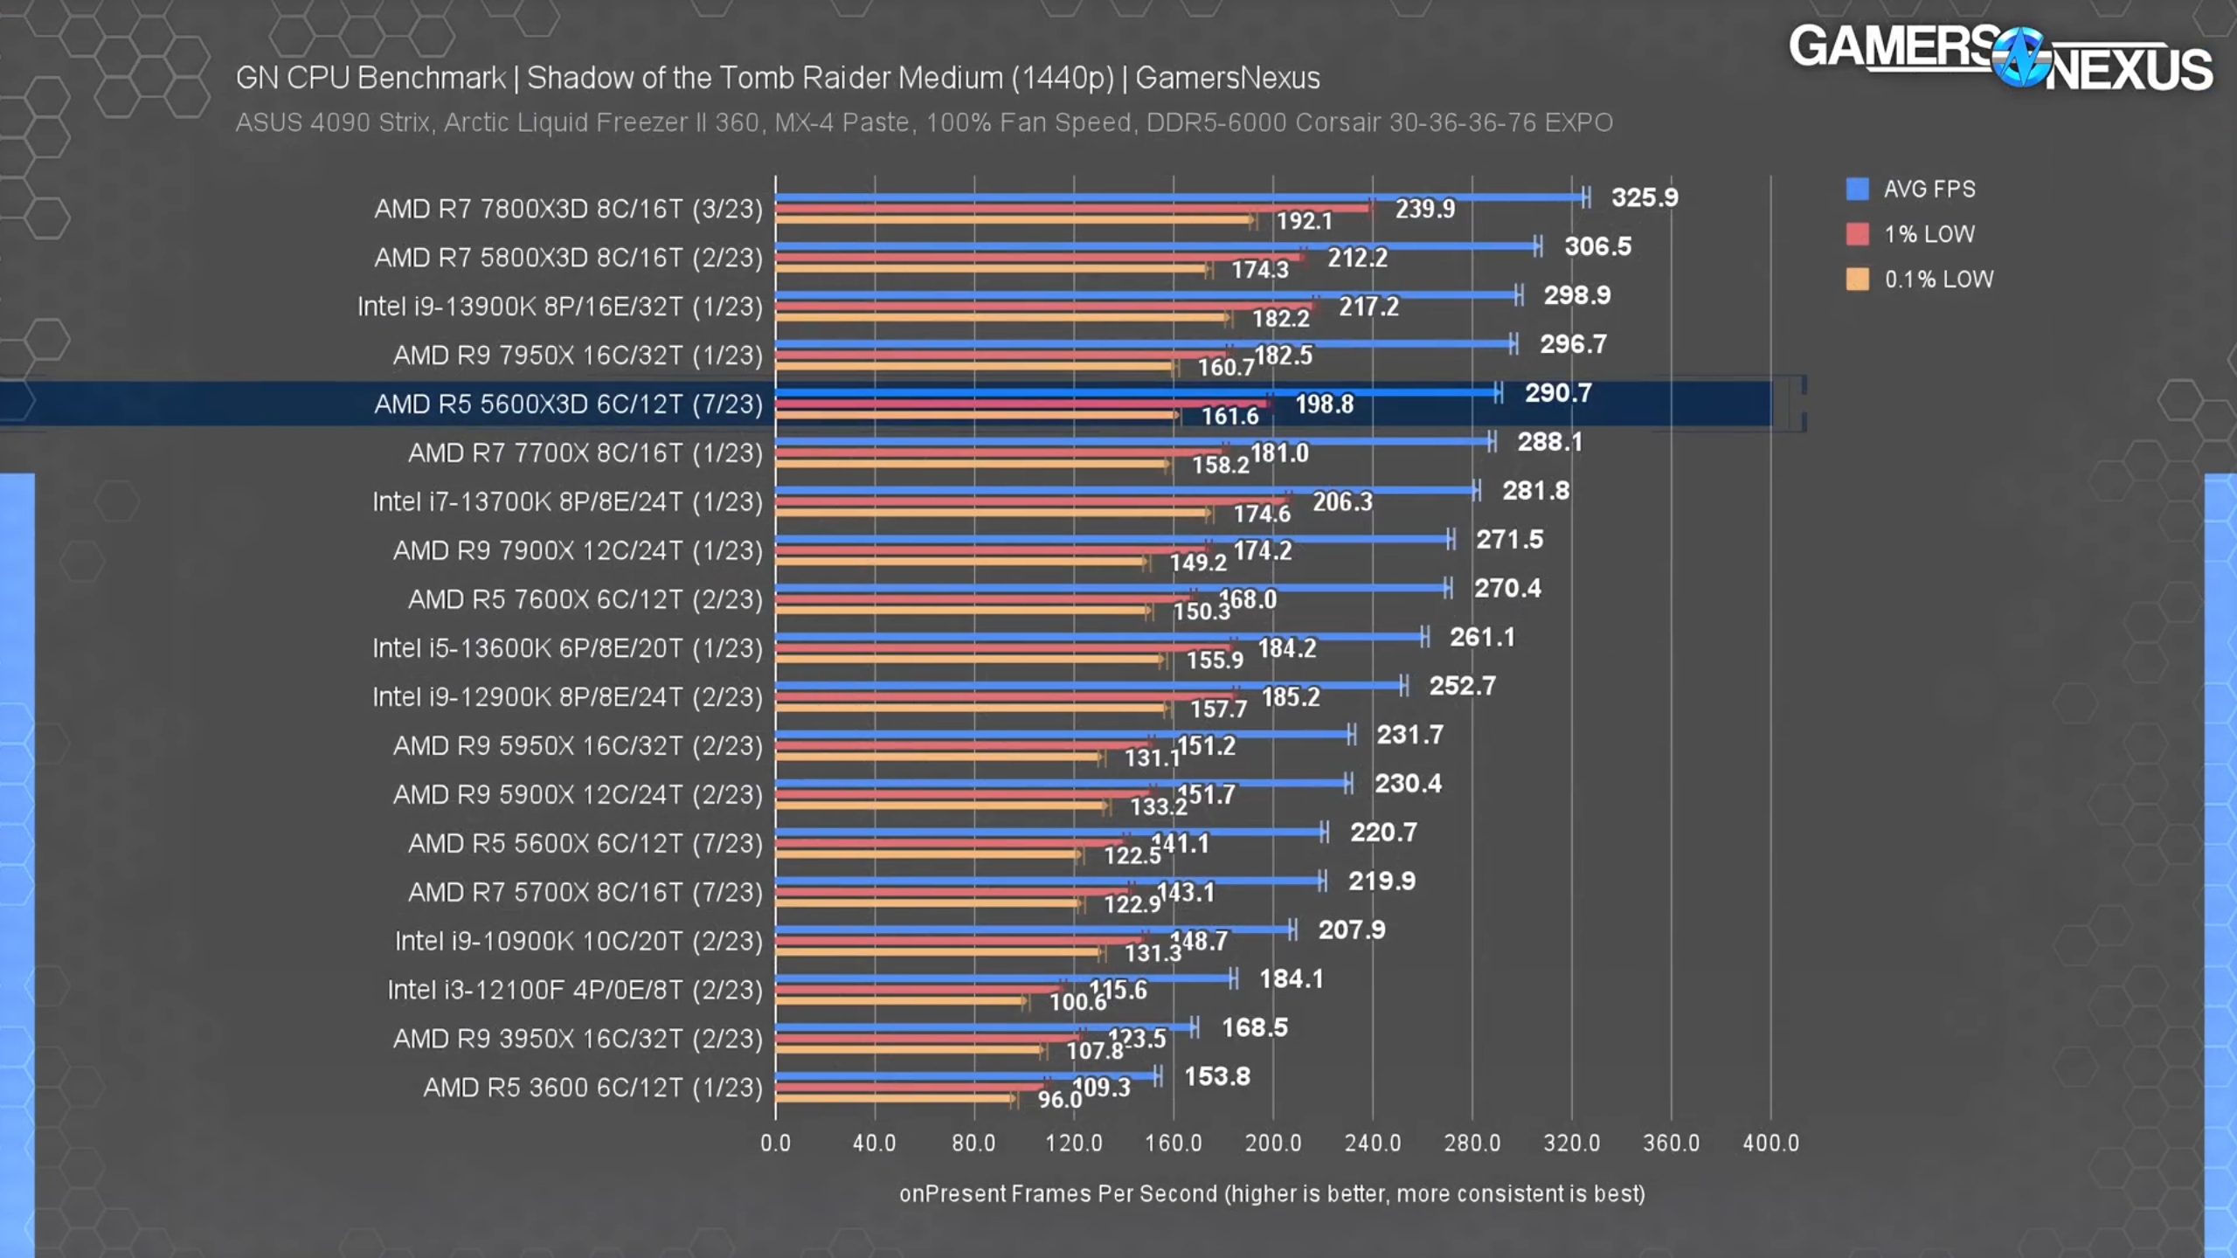This screenshot has height=1258, width=2237.
Task: Click the AMD R7 5800X3D blue average bar
Action: pos(1155,246)
